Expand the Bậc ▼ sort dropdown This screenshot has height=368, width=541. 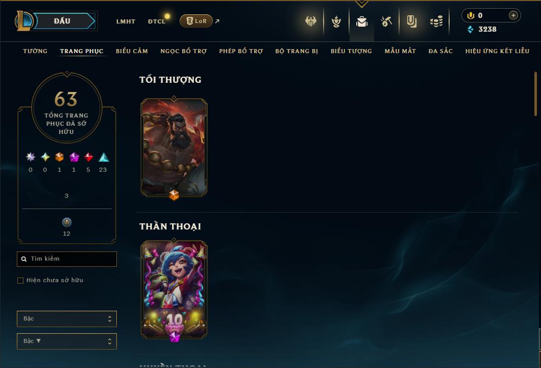pos(66,341)
